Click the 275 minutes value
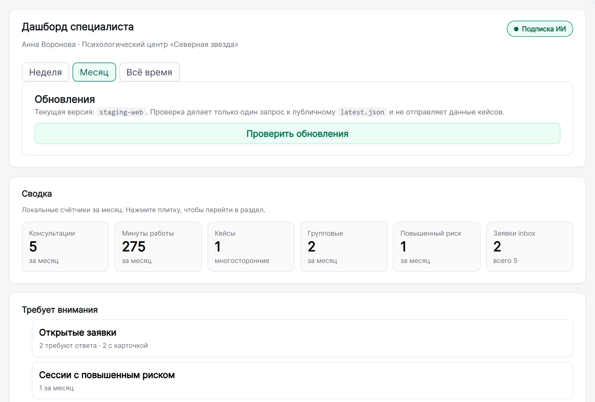The height and width of the screenshot is (402, 595). pos(134,247)
